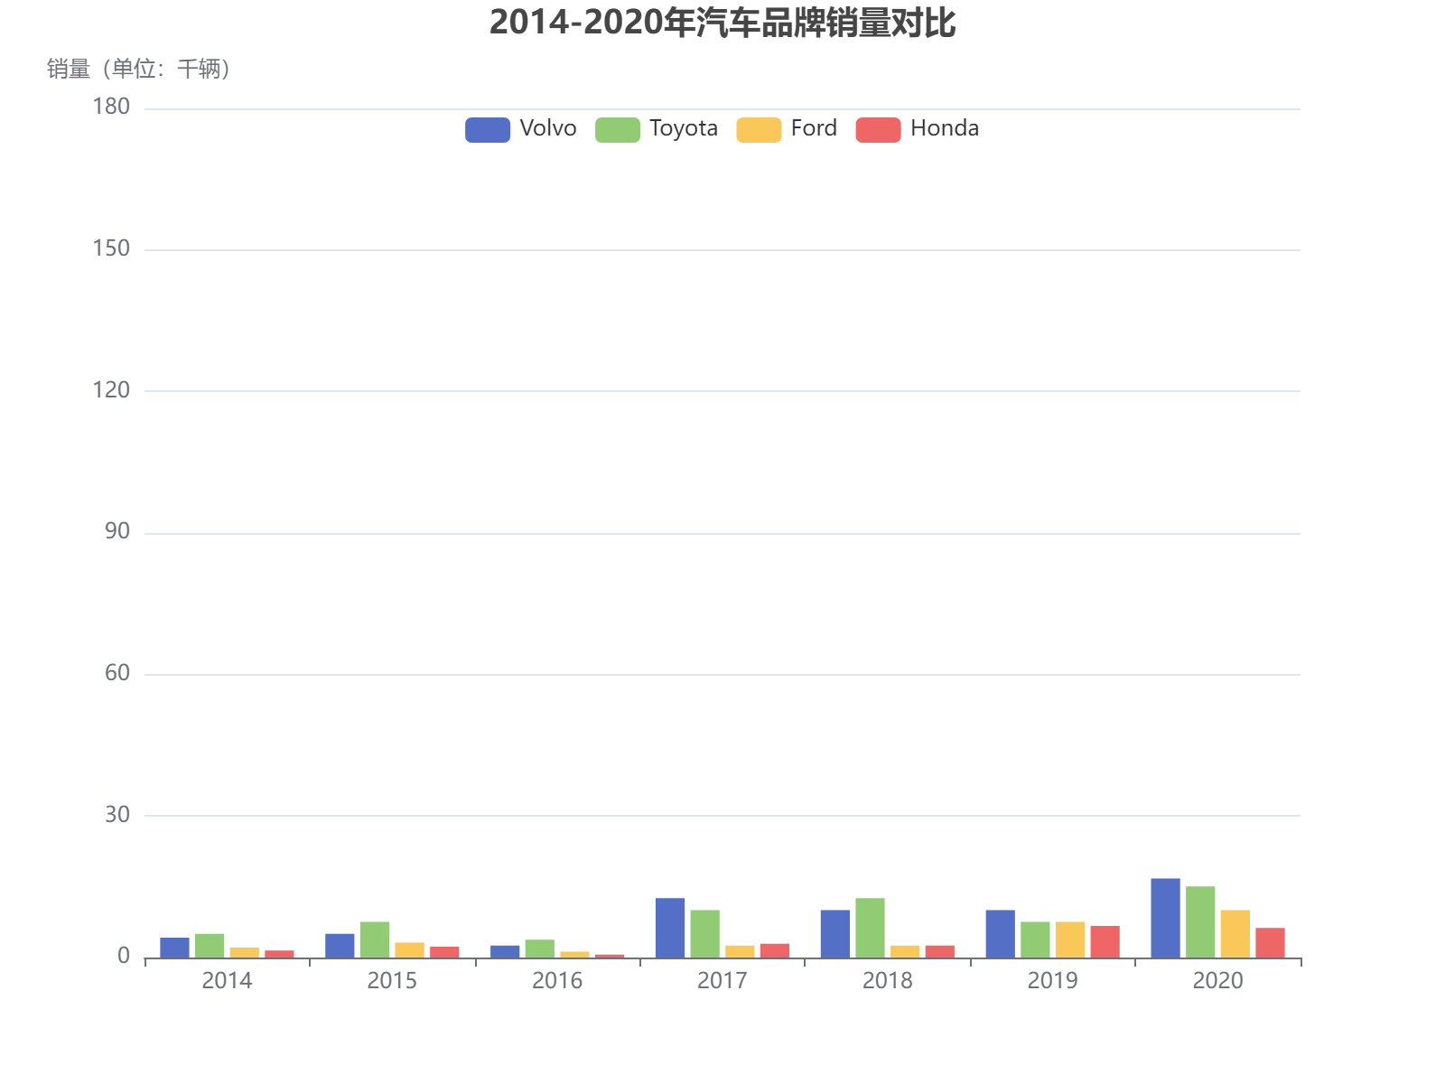
Task: Select the yellow Ford bar for 2017
Action: coord(740,951)
